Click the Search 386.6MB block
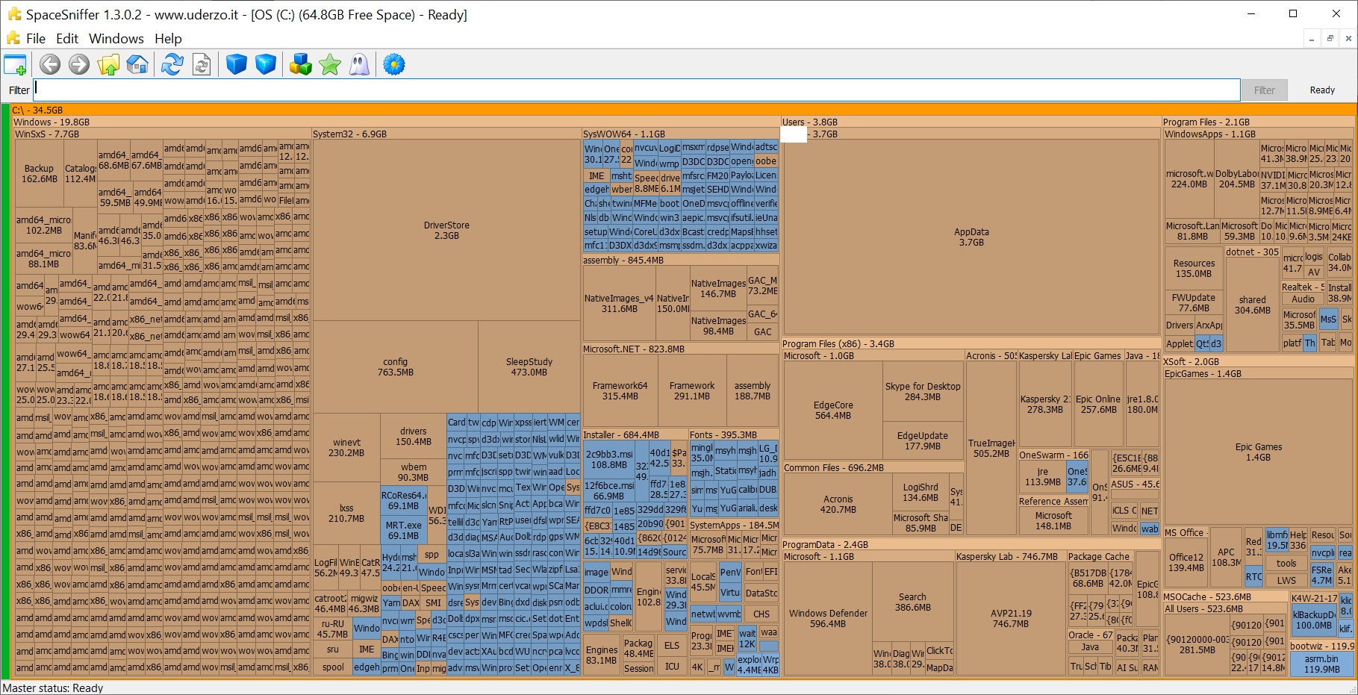The height and width of the screenshot is (695, 1358). pyautogui.click(x=912, y=602)
